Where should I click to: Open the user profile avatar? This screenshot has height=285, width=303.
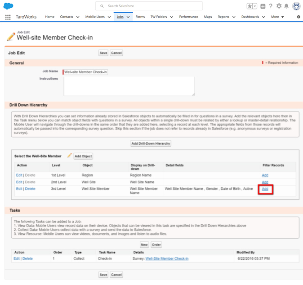pos(296,6)
